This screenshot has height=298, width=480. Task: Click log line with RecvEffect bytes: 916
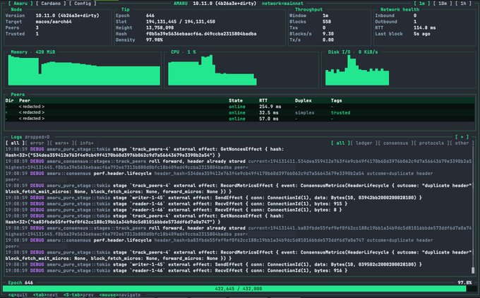176,270
